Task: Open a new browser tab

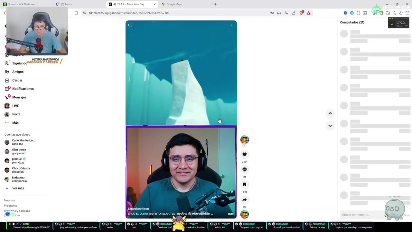Action: 215,4
